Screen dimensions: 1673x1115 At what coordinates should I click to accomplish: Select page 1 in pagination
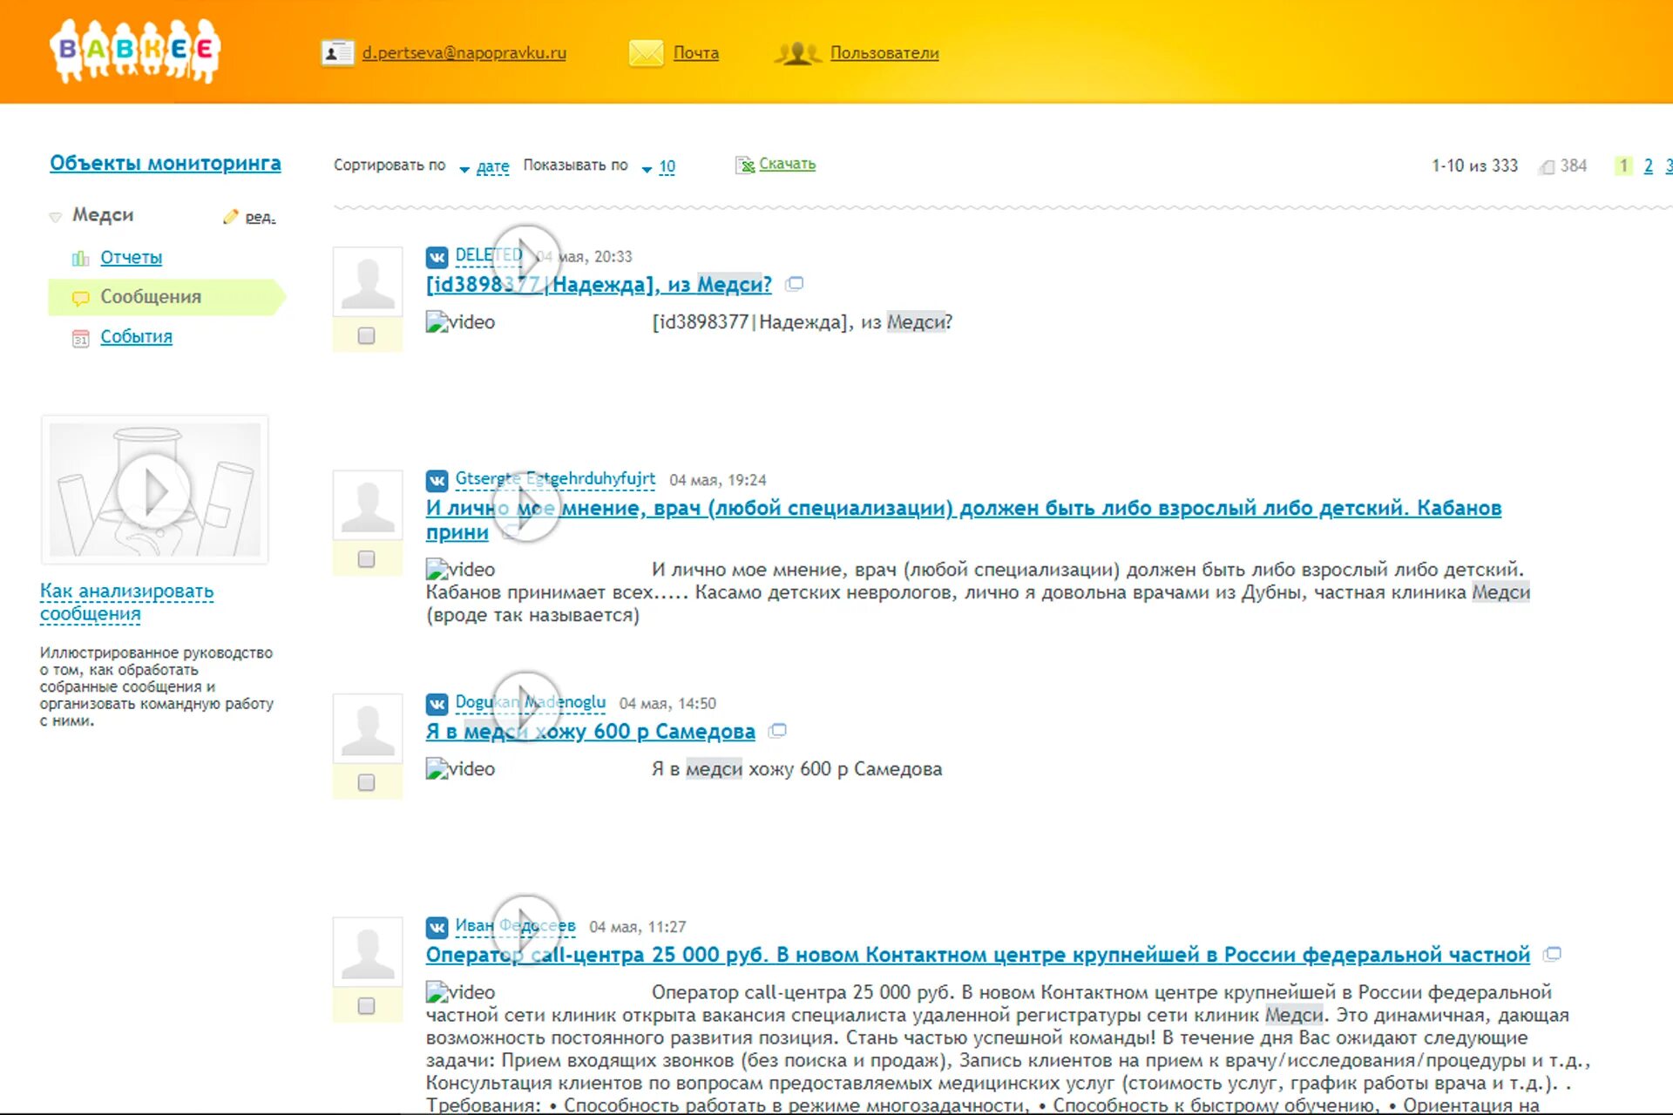pyautogui.click(x=1622, y=166)
